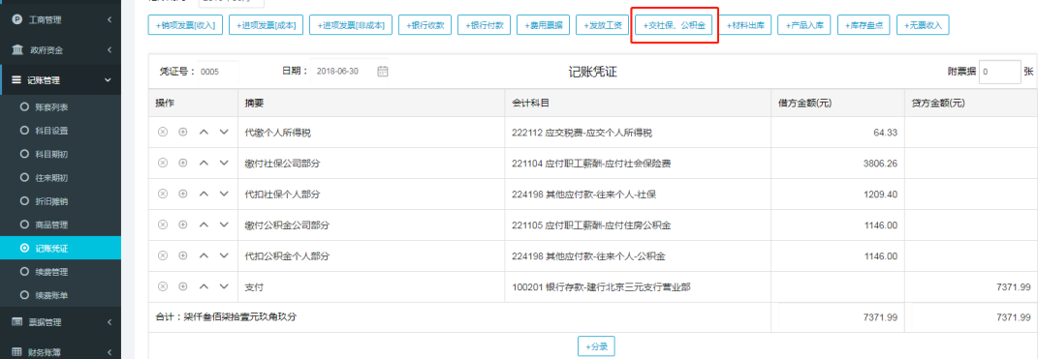Add a new entry with +分录
The image size is (1038, 359).
point(597,345)
